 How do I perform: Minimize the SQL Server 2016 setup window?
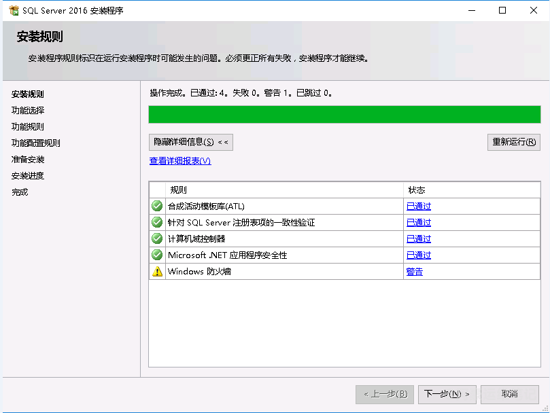click(472, 10)
